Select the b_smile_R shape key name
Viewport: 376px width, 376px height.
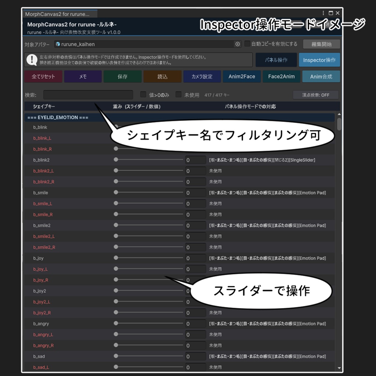(x=43, y=214)
